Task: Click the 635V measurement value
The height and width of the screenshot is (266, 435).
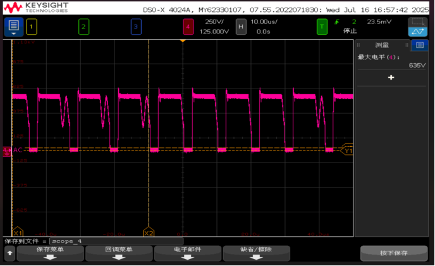Action: [x=417, y=66]
